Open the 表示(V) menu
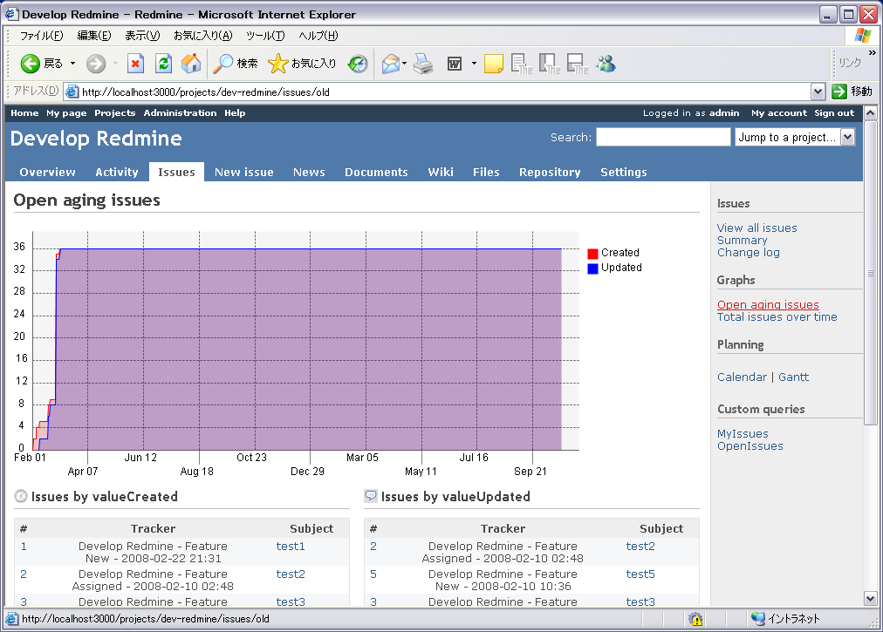 pyautogui.click(x=142, y=36)
